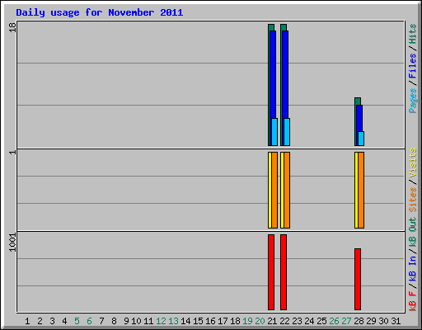This screenshot has height=330, width=422.
Task: Click day 31 on the x-axis
Action: click(x=396, y=321)
